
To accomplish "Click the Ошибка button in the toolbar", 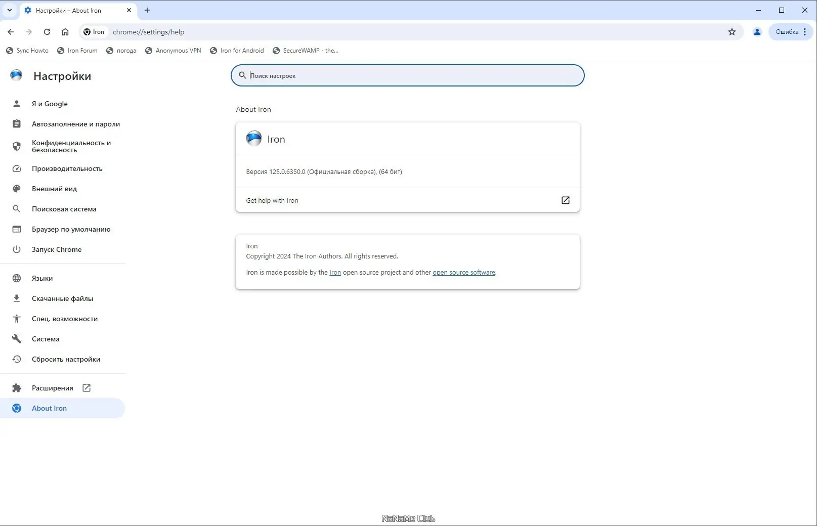I will point(791,32).
